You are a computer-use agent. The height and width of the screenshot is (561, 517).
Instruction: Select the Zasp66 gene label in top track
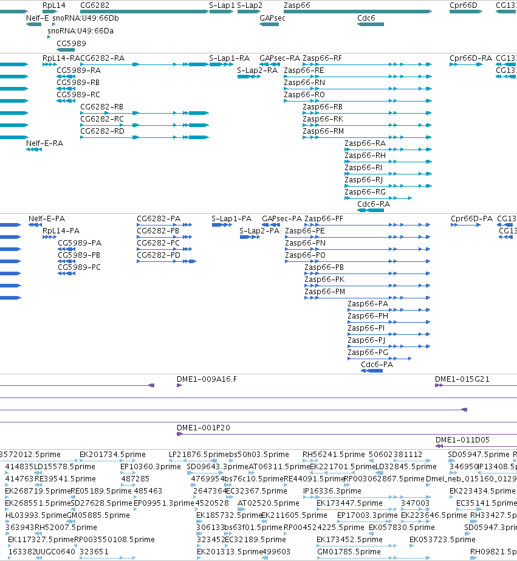click(296, 5)
